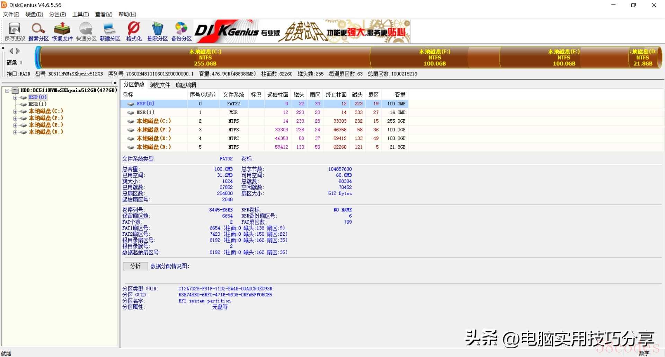This screenshot has width=665, height=357.
Task: Click the 数字 status bar indicator
Action: click(644, 353)
